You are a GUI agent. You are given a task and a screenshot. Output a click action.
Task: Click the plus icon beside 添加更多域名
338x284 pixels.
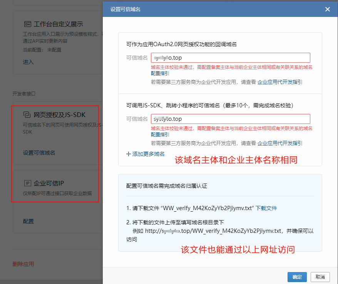click(129, 154)
